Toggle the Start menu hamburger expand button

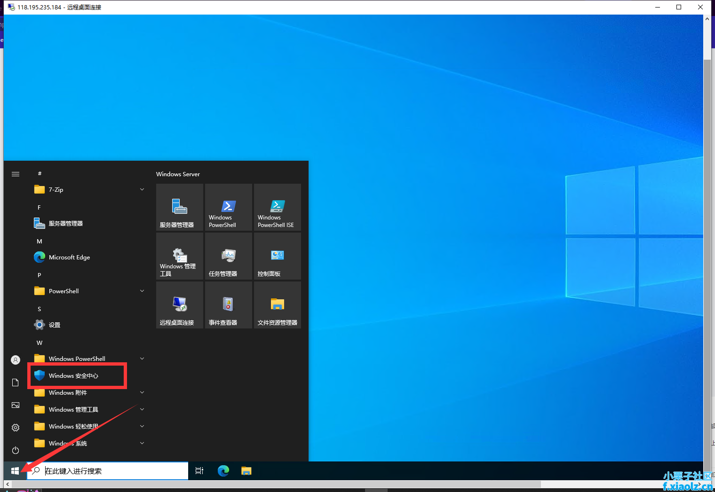(16, 174)
